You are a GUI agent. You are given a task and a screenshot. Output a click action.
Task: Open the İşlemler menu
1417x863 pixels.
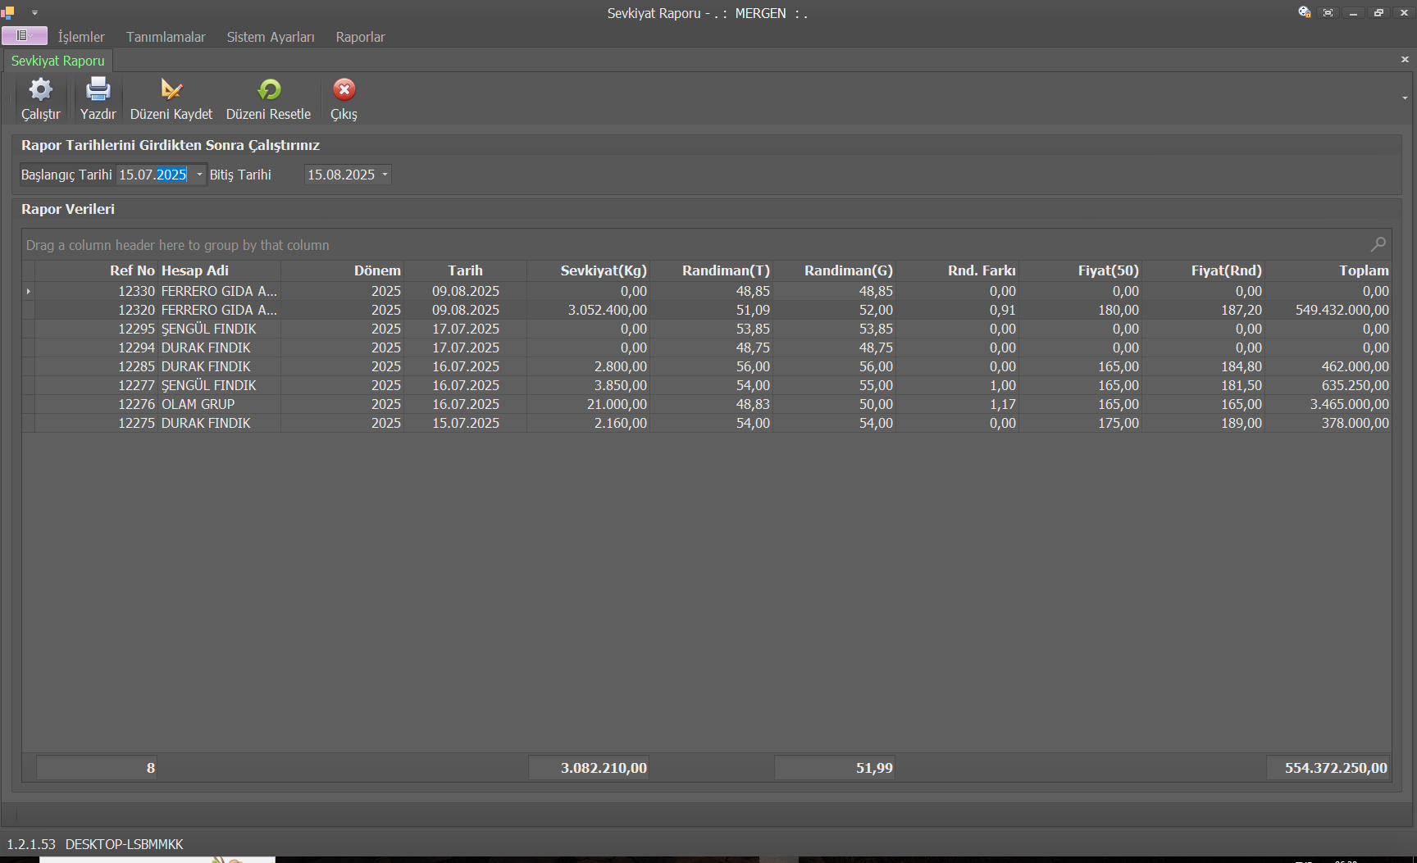(x=81, y=37)
